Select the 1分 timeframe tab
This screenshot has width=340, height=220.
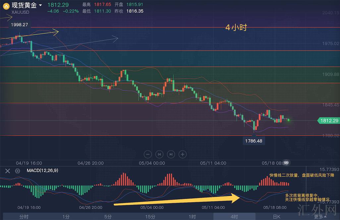tap(66, 217)
